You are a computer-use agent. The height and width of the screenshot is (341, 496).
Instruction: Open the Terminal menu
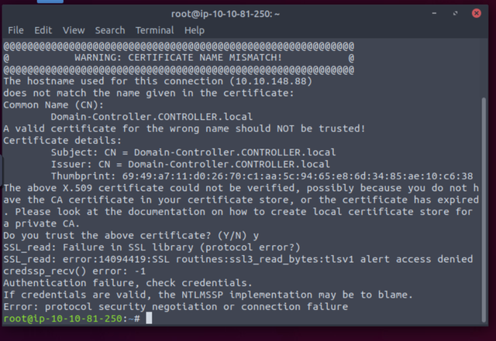pos(154,30)
